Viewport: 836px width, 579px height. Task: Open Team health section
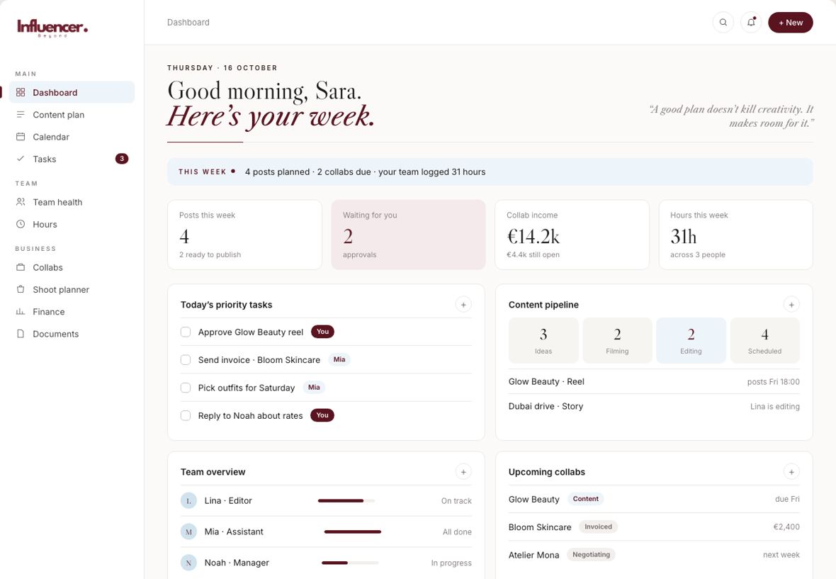(x=72, y=202)
